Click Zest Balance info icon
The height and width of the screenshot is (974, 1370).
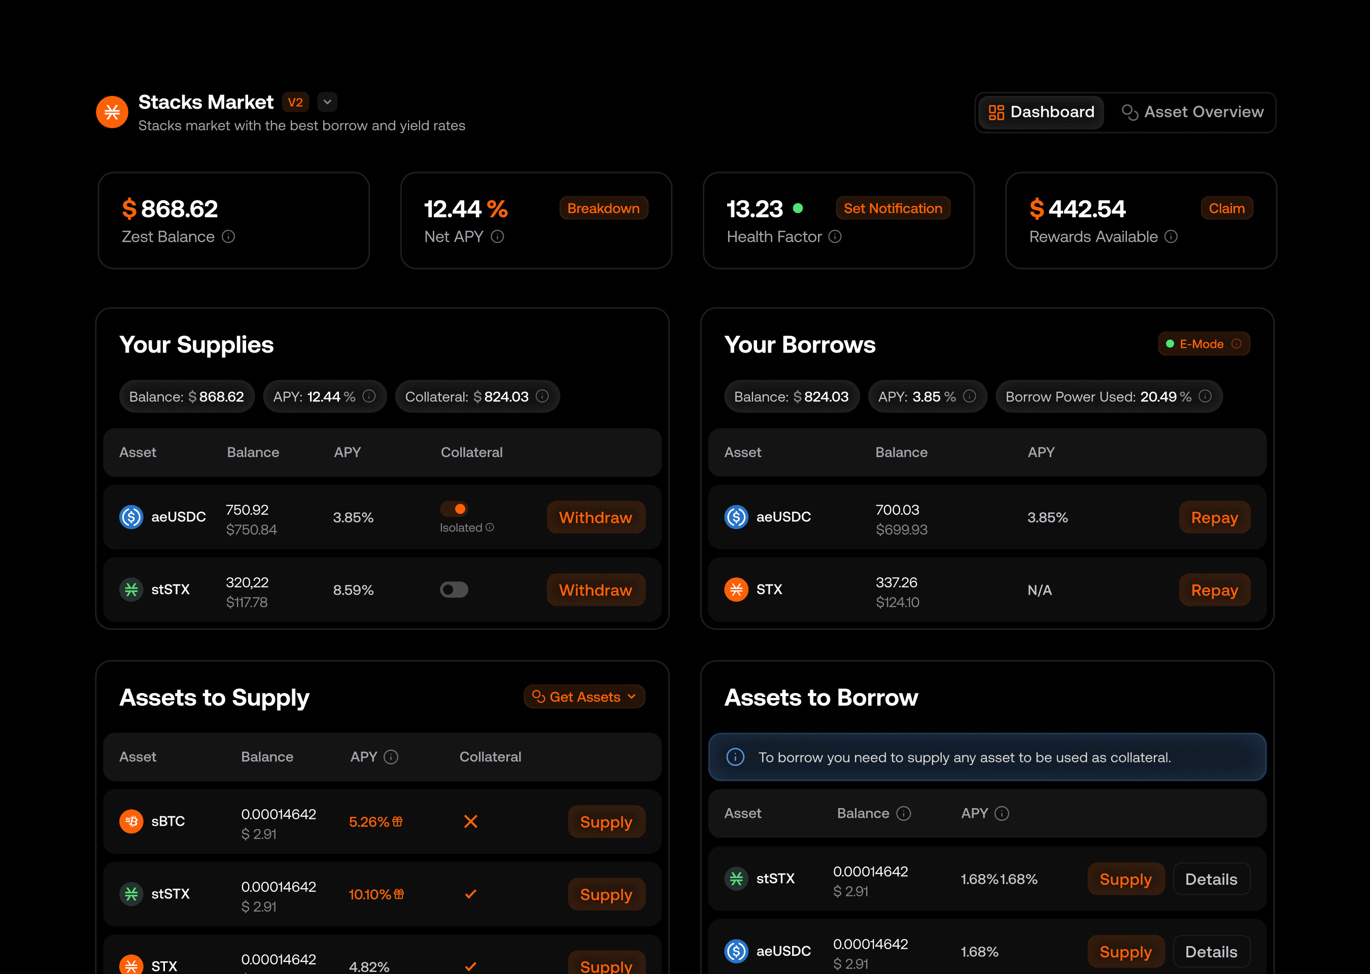[228, 237]
